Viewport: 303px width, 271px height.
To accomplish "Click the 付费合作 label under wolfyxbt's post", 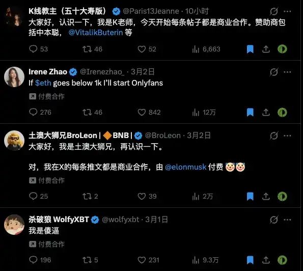I will pos(47,244).
